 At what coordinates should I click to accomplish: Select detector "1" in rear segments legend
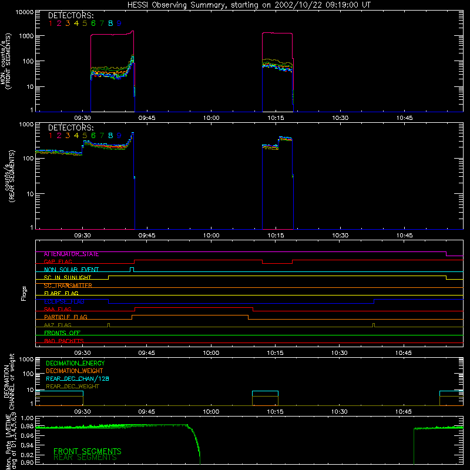click(51, 136)
